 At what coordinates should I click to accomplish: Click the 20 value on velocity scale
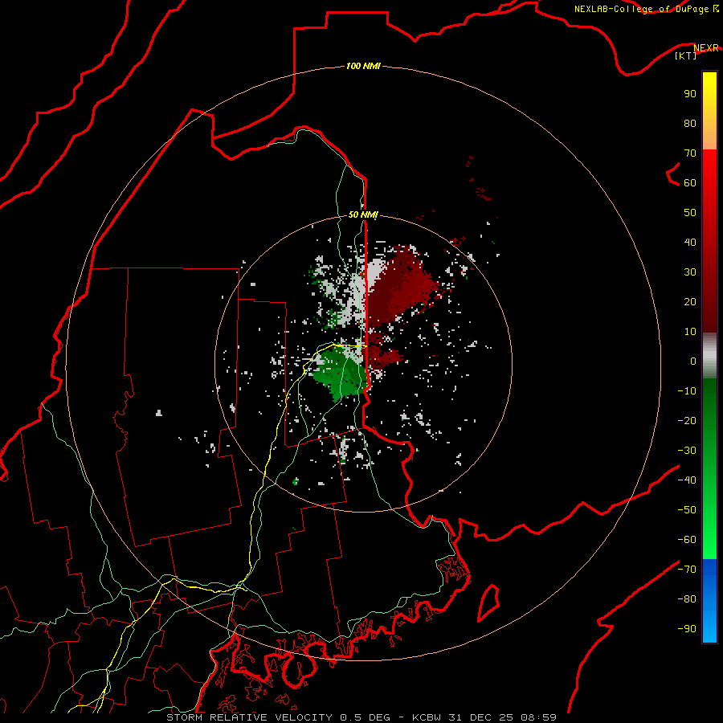click(x=690, y=301)
